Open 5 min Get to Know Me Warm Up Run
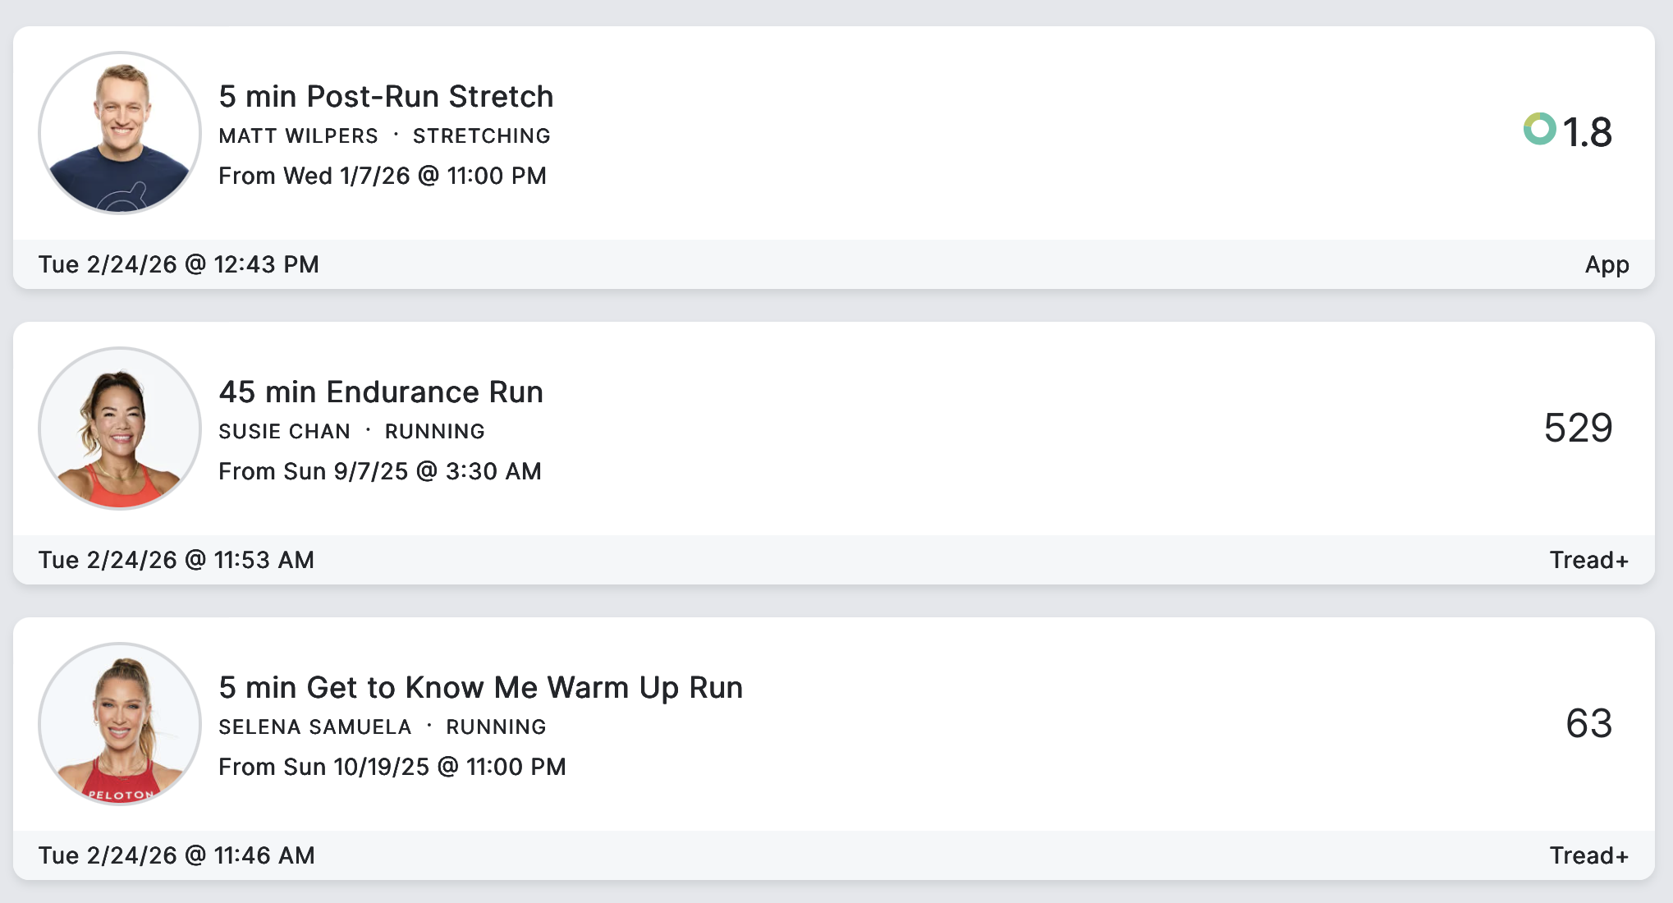 [x=480, y=688]
